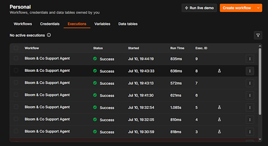Click the run time 810ms
The height and width of the screenshot is (146, 268).
[x=176, y=120]
